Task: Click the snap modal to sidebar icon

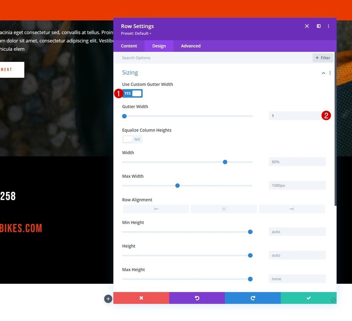Action: click(x=318, y=26)
